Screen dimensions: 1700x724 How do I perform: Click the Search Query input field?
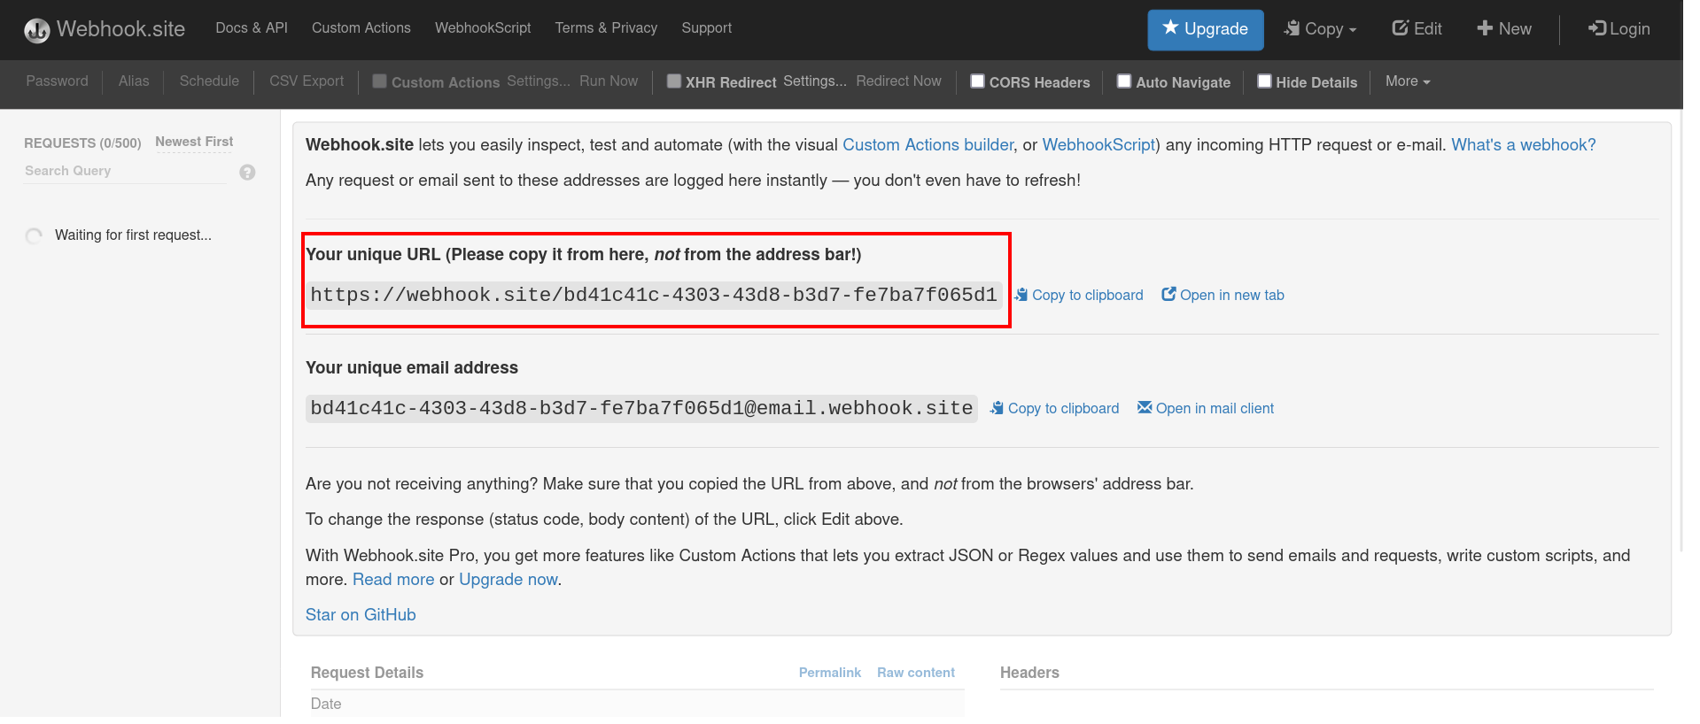click(x=126, y=171)
